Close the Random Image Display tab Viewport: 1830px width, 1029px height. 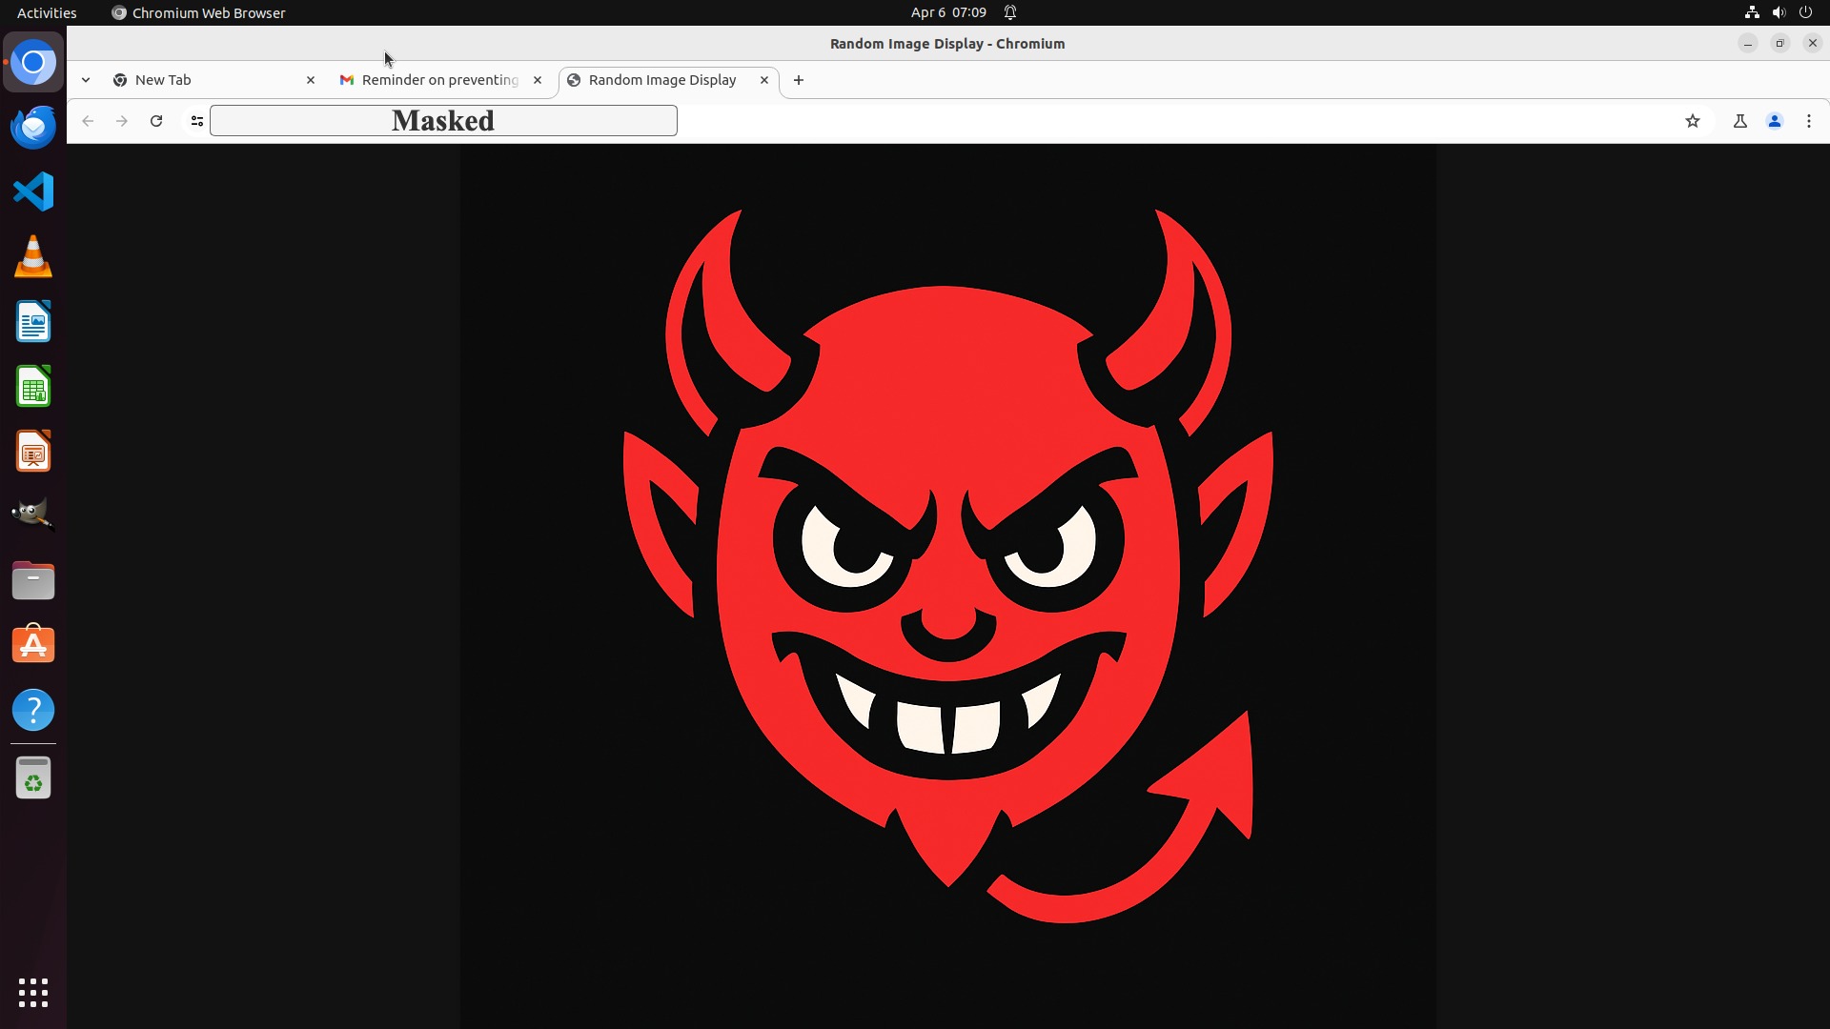coord(764,80)
